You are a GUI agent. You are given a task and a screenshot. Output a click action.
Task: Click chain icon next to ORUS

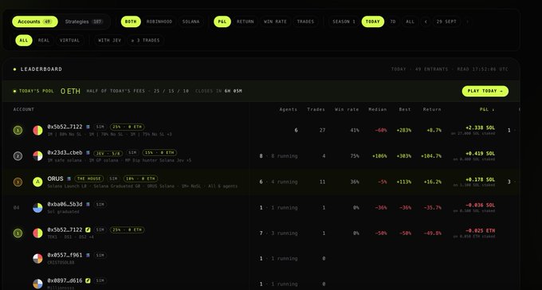tap(69, 178)
